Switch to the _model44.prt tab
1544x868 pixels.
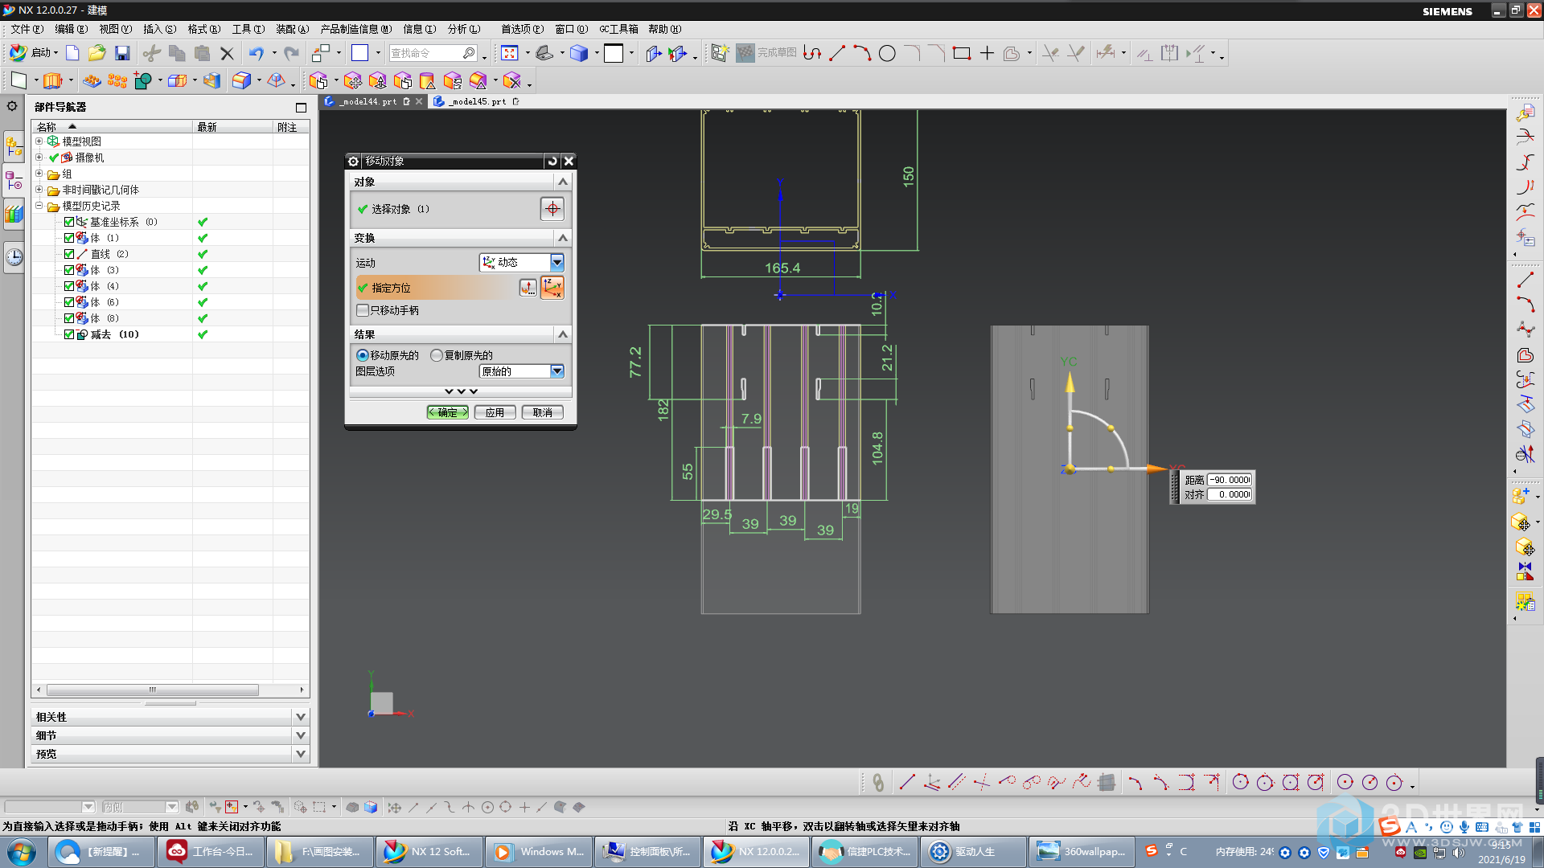point(368,101)
